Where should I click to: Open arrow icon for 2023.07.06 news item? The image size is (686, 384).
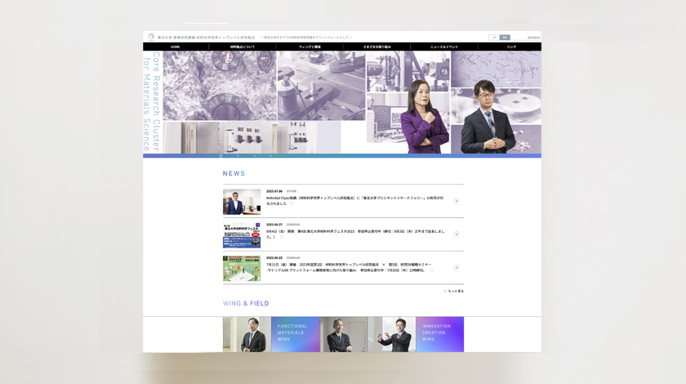(x=456, y=201)
